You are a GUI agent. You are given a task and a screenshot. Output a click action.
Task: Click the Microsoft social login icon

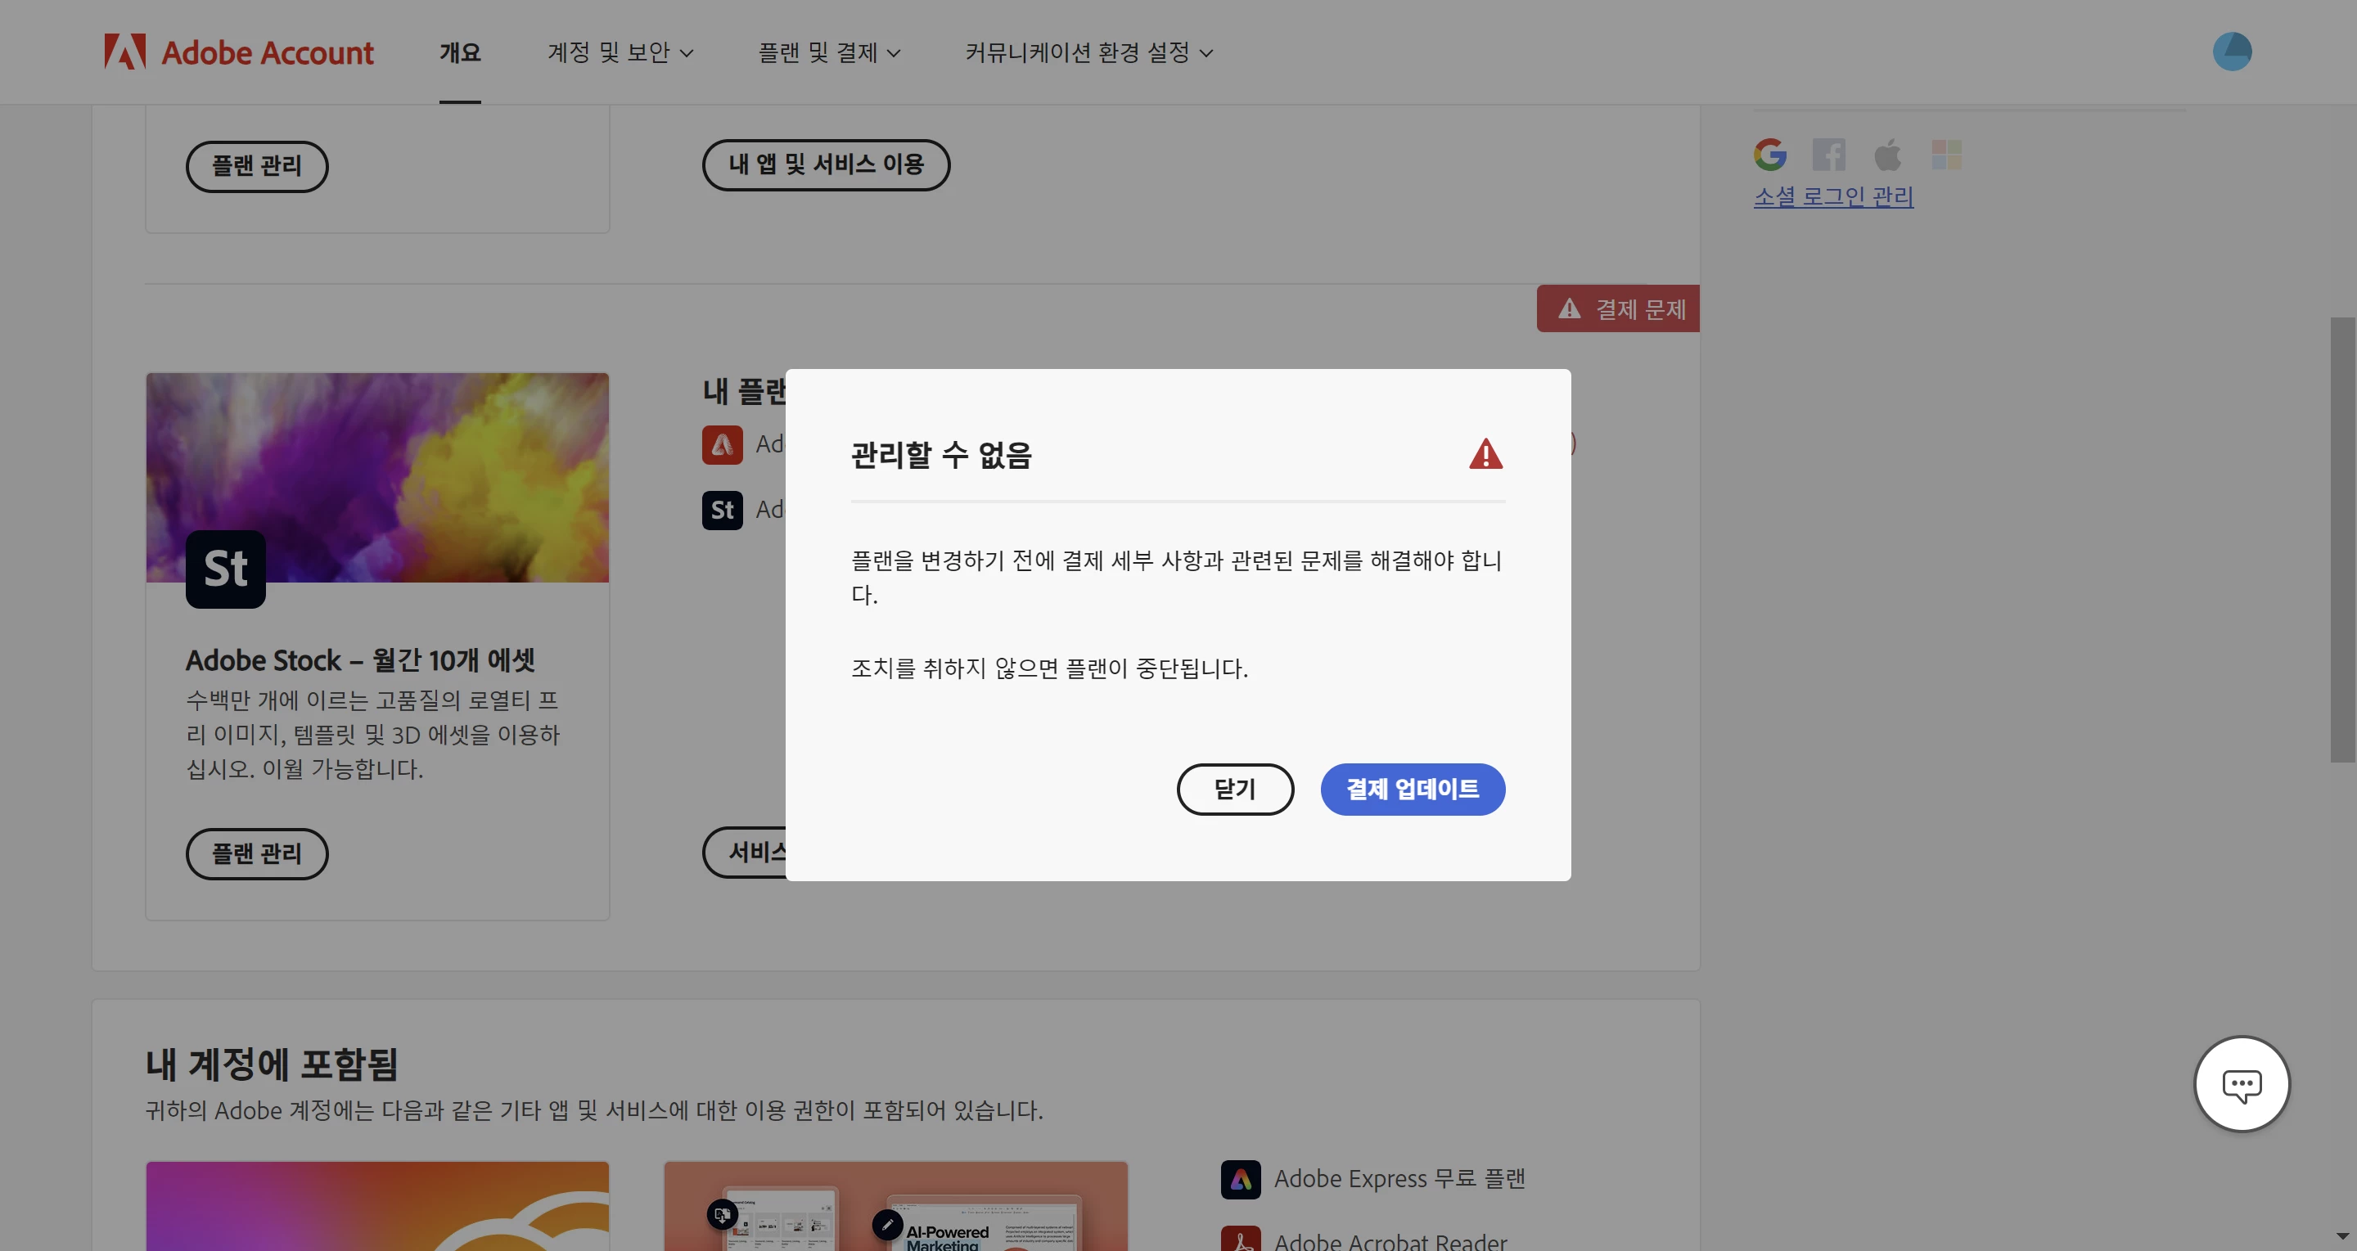coord(1946,154)
